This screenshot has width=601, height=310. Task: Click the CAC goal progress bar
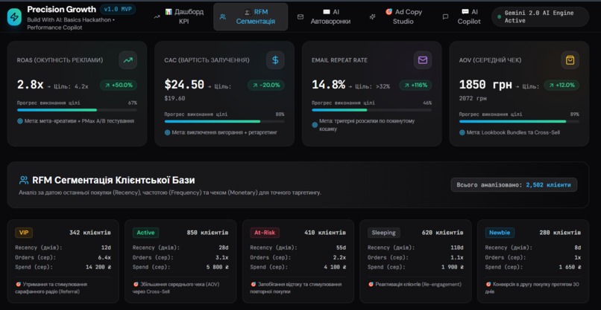tap(224, 122)
